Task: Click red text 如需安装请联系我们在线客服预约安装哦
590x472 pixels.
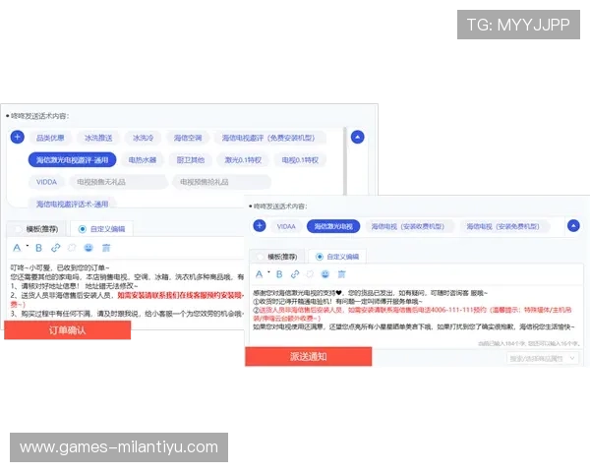Action: click(x=179, y=295)
